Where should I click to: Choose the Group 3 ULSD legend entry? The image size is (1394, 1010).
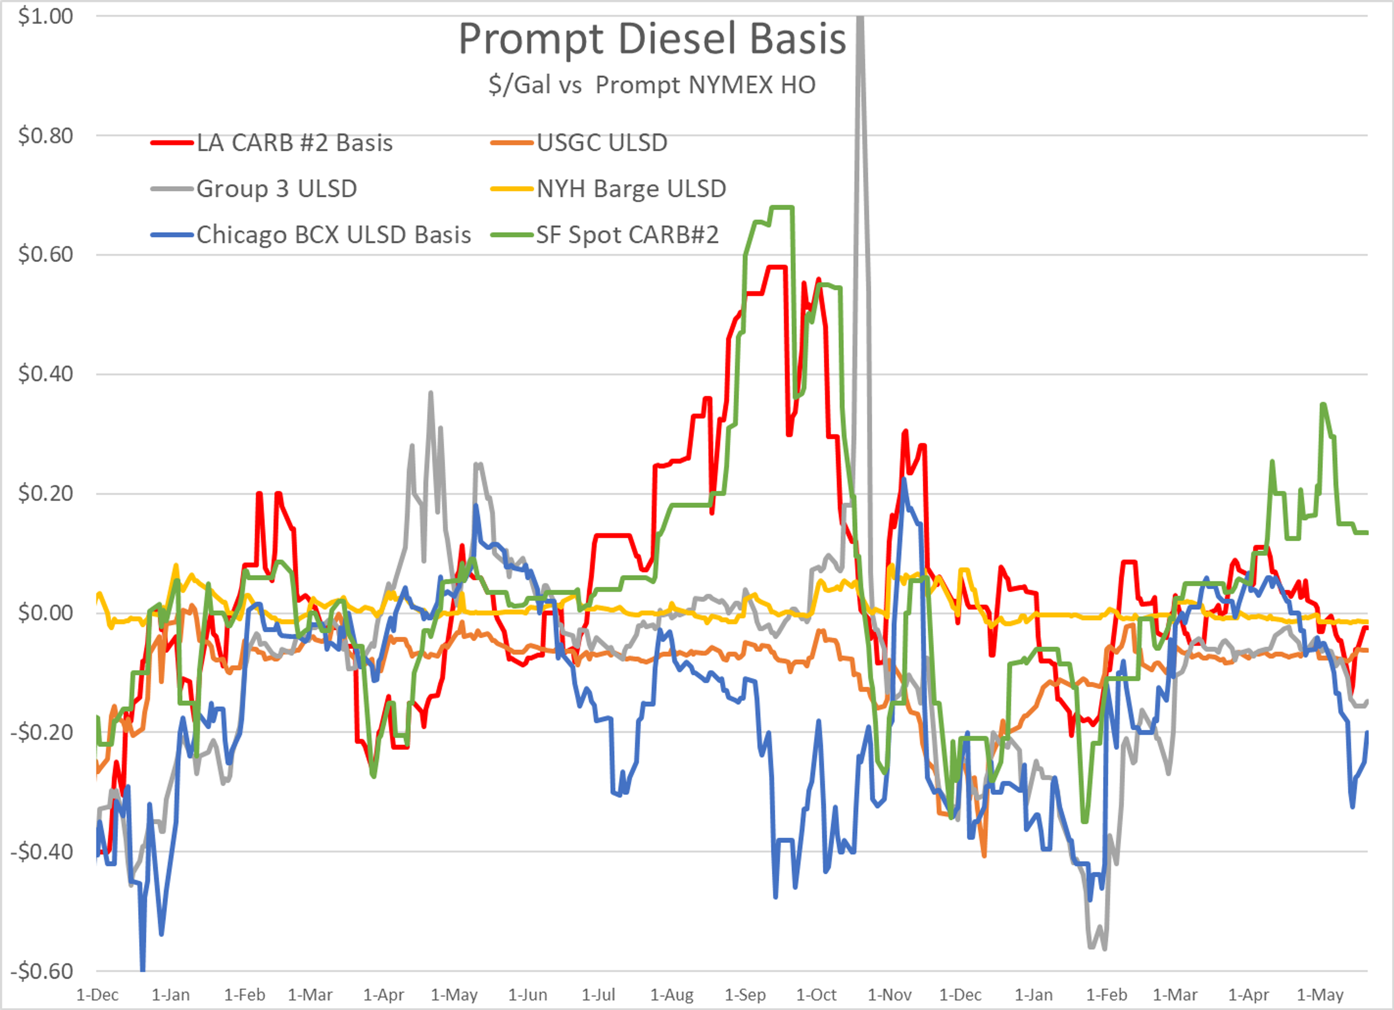pyautogui.click(x=277, y=189)
